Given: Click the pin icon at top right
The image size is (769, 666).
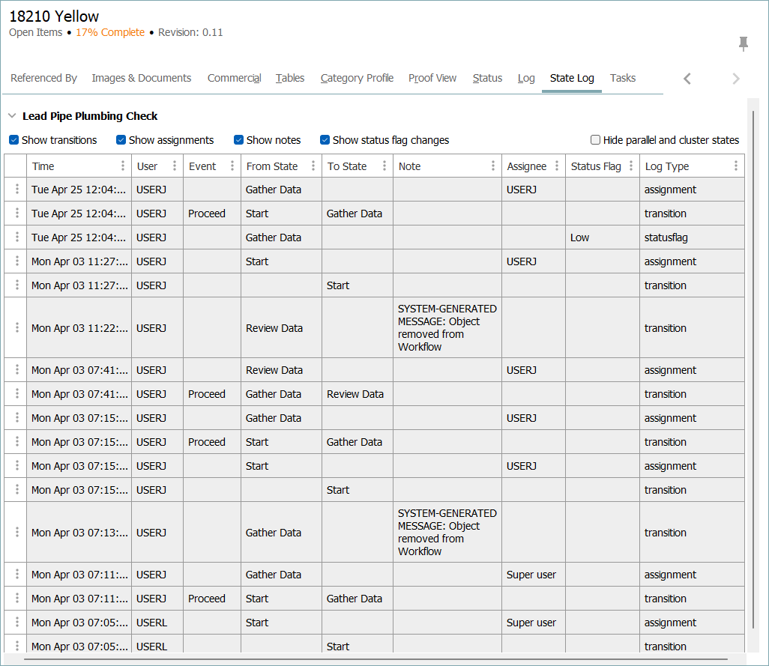Looking at the screenshot, I should coord(743,44).
